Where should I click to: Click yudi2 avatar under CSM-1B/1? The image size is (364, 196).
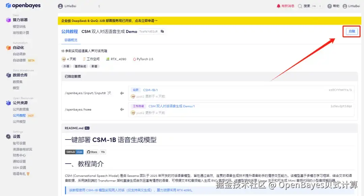pos(133,96)
